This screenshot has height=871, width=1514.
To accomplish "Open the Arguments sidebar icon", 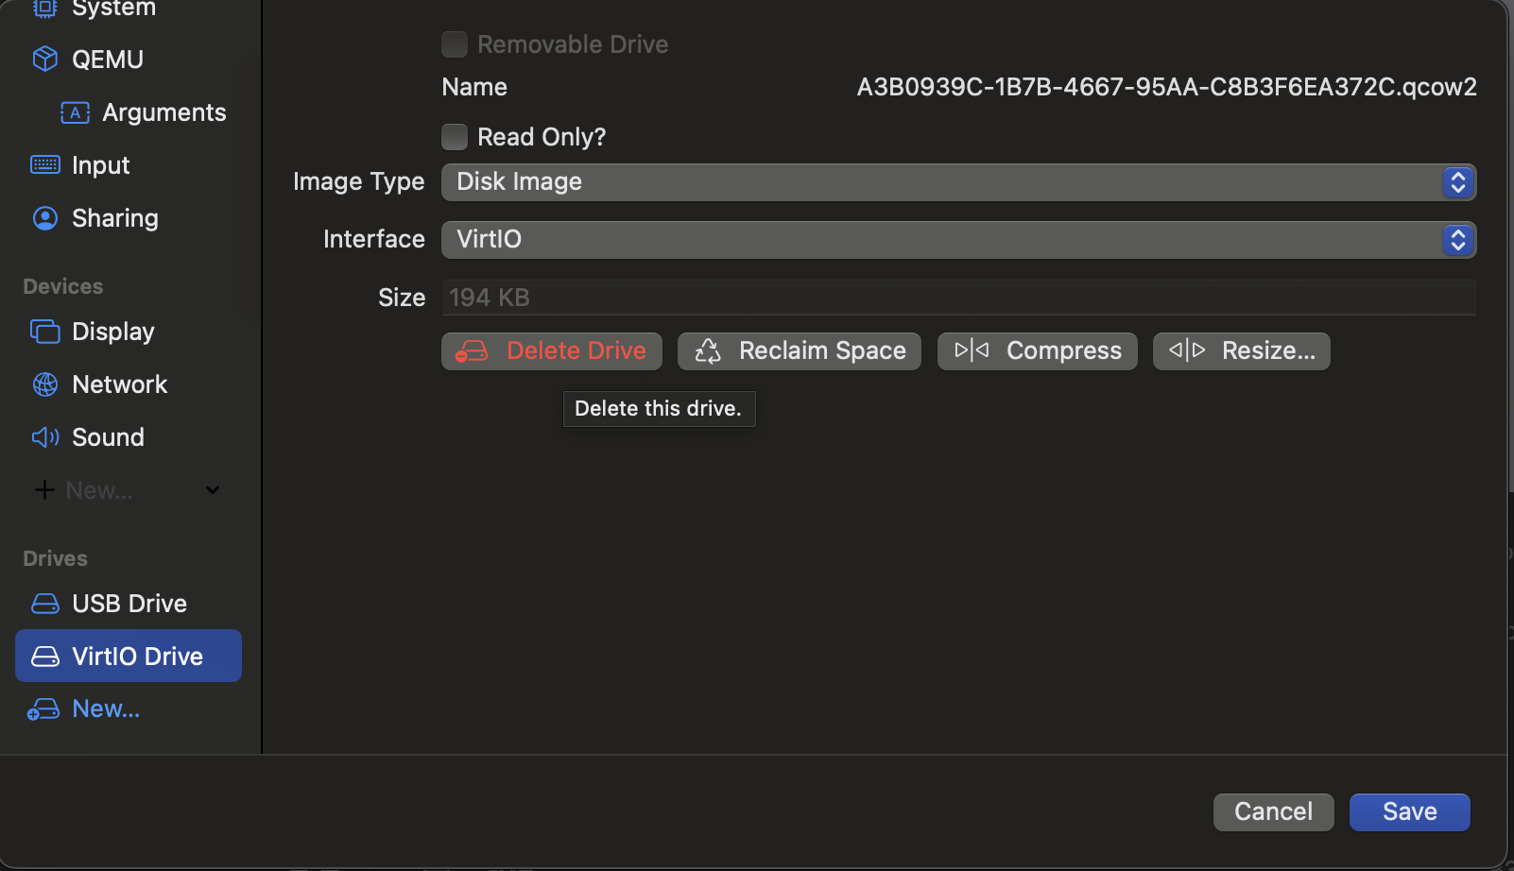I will tap(75, 112).
